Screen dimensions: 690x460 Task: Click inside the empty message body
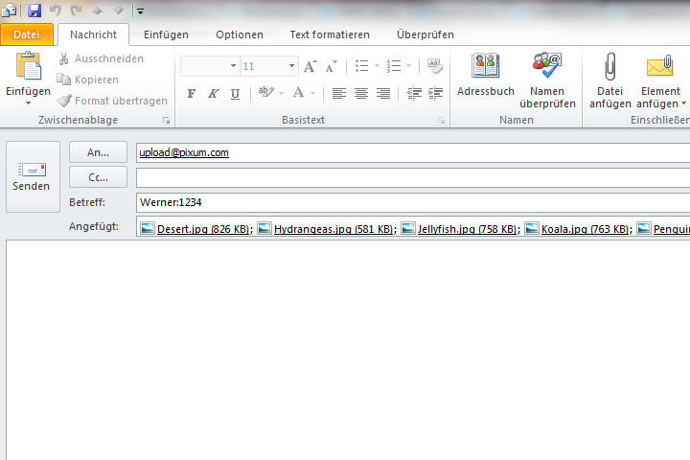pyautogui.click(x=348, y=350)
